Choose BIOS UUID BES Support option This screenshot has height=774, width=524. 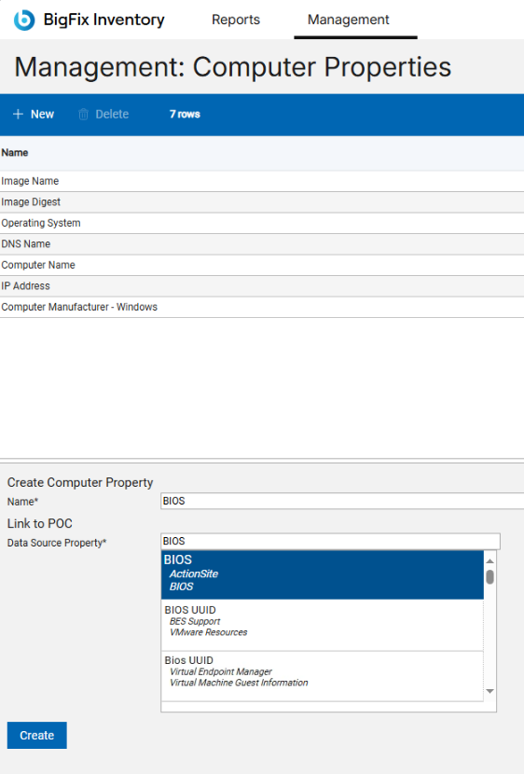(x=323, y=625)
